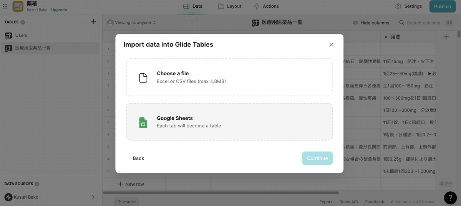The image size is (461, 206).
Task: Click the Export link
Action: pyautogui.click(x=326, y=202)
